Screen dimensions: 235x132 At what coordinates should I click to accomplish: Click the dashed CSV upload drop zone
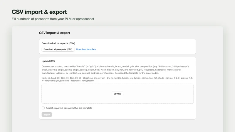[x=117, y=94]
